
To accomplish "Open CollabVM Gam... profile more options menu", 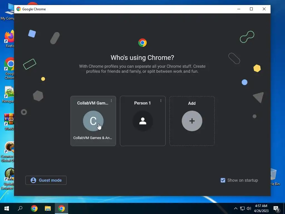I will 111,101.
